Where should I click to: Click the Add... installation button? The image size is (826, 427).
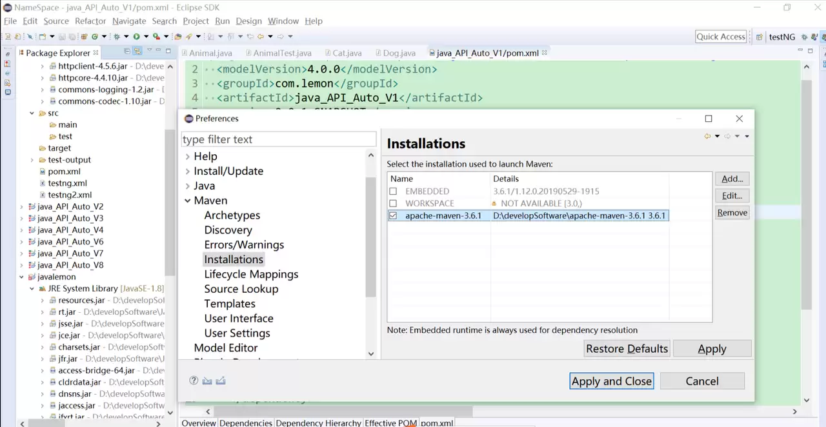(732, 179)
